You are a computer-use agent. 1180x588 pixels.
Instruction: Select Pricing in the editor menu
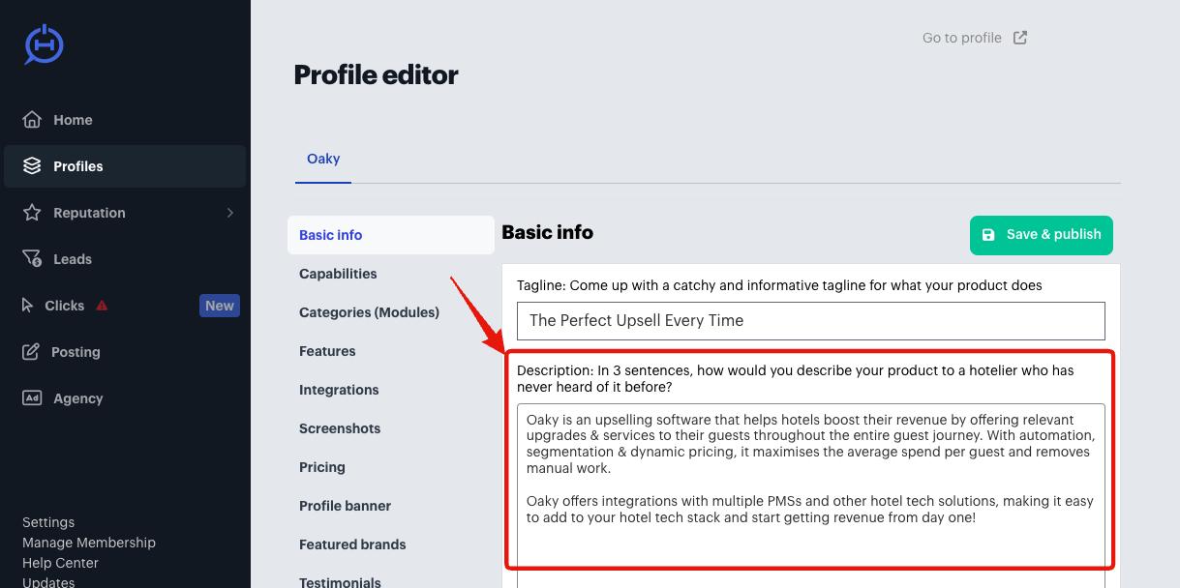pos(322,467)
